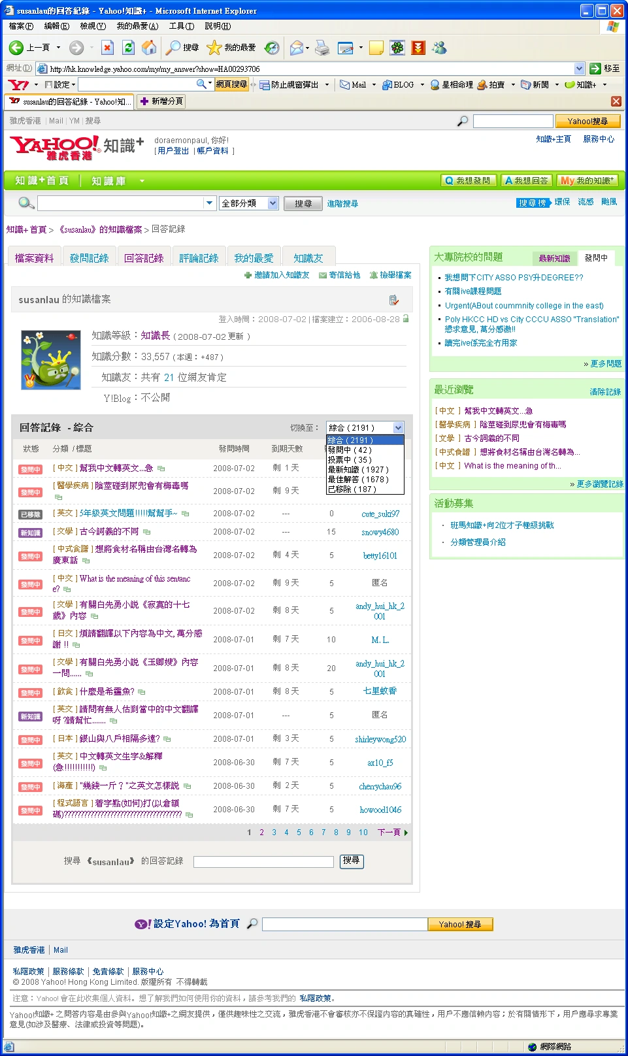This screenshot has height=1056, width=628.
Task: Refresh the page with the green arrows icon
Action: 129,48
